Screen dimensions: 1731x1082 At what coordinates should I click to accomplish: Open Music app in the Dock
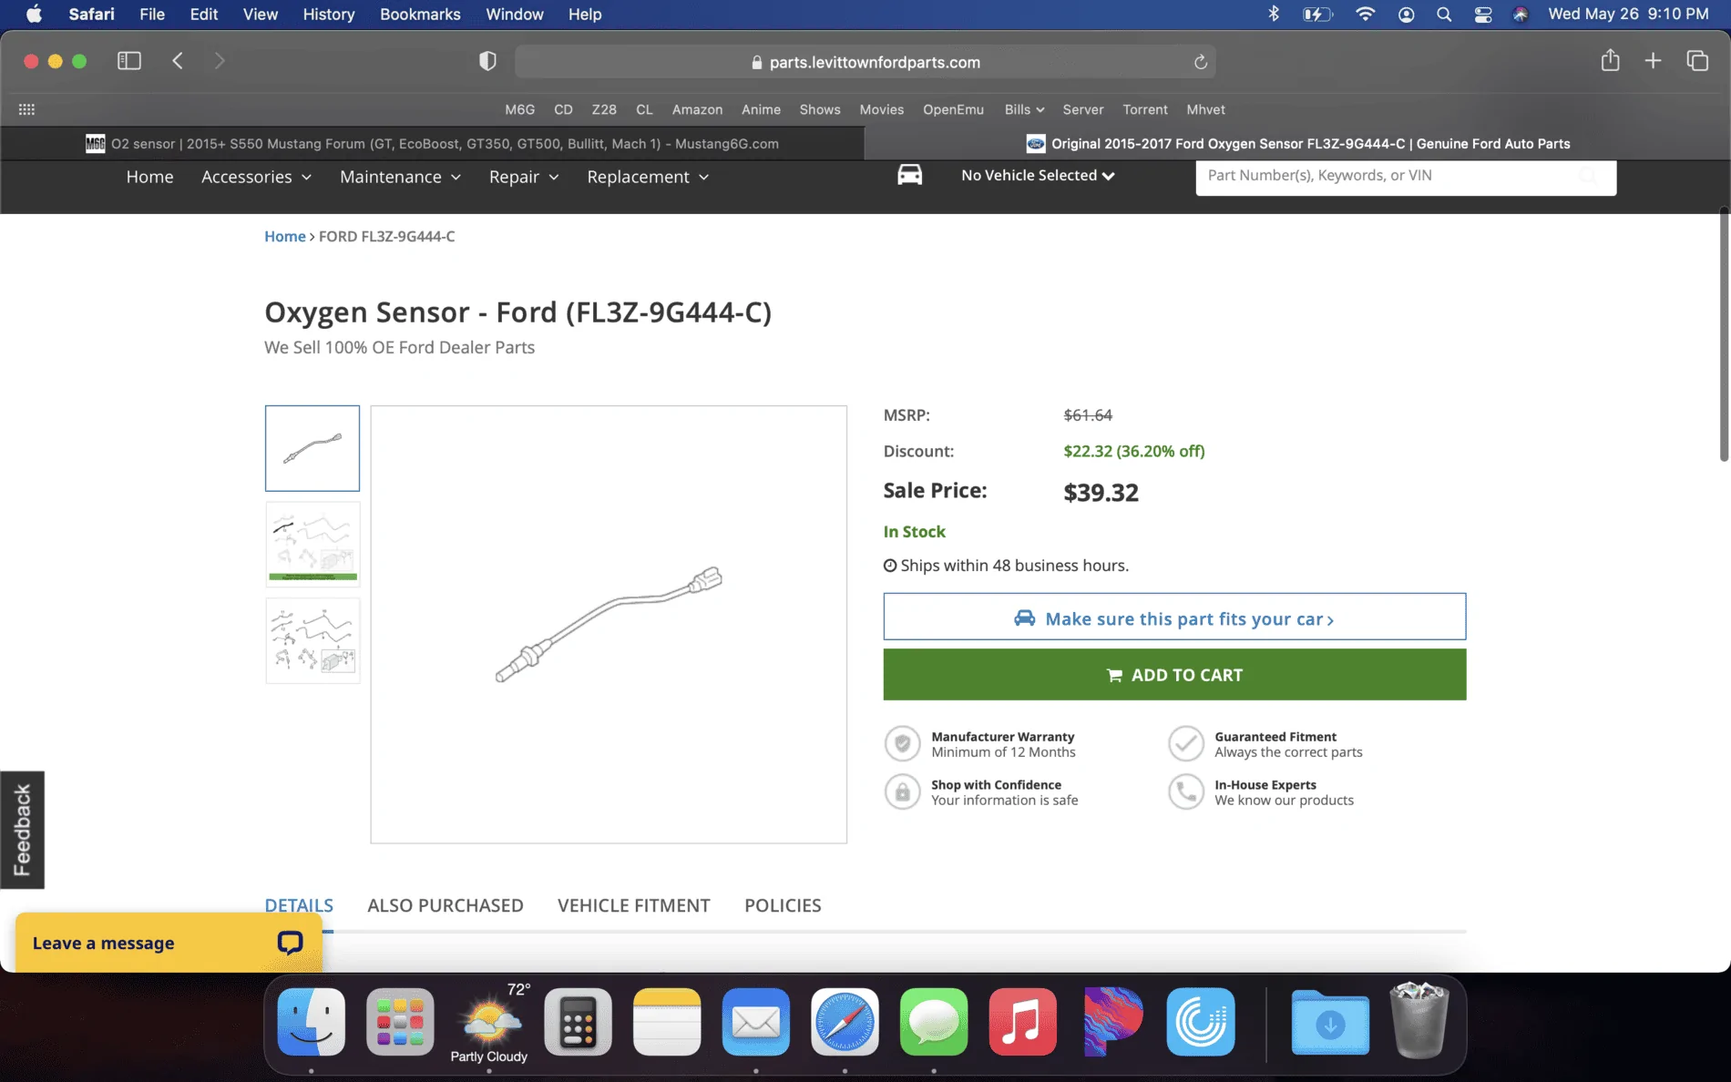point(1022,1022)
